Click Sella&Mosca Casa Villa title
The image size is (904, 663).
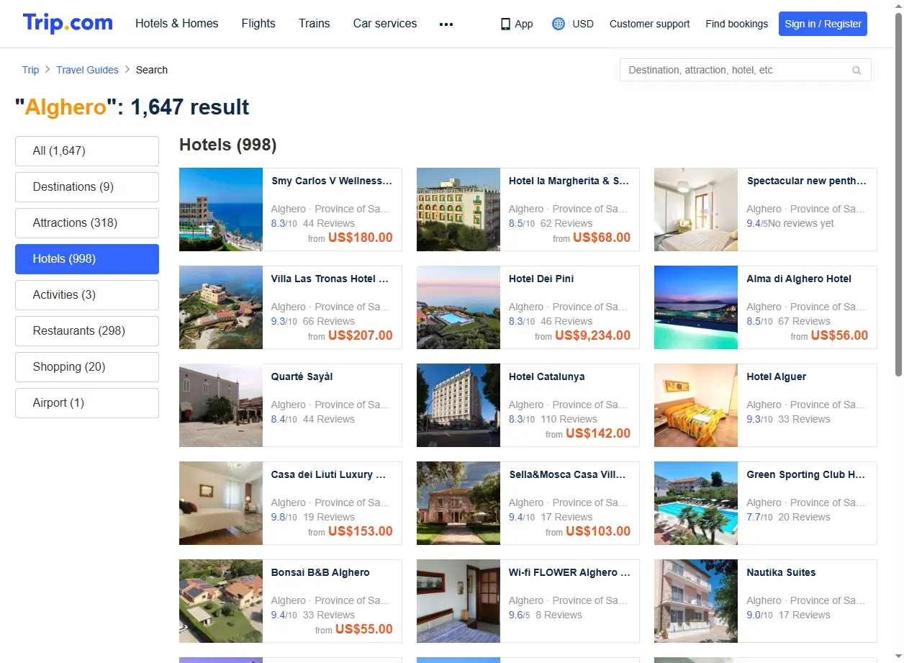click(567, 475)
